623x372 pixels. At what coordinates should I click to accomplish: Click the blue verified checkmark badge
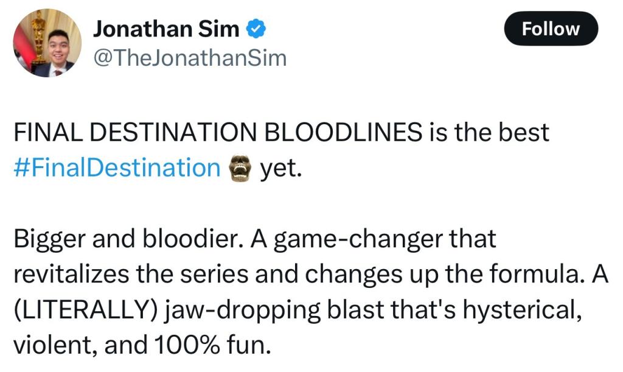256,29
